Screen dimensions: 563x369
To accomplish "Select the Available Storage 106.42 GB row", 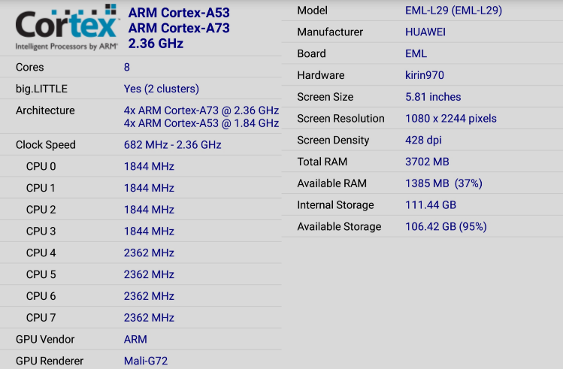I will pyautogui.click(x=422, y=226).
